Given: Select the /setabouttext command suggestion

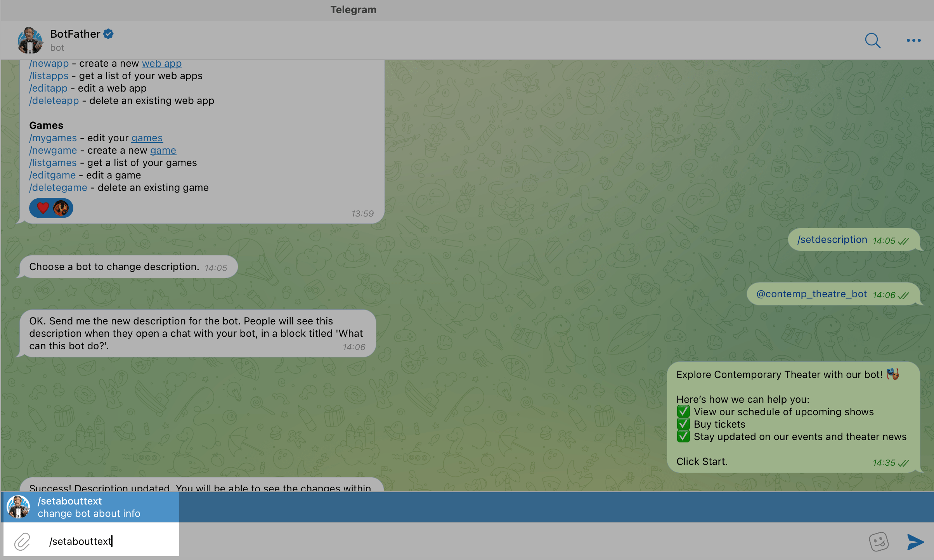Looking at the screenshot, I should click(x=90, y=507).
